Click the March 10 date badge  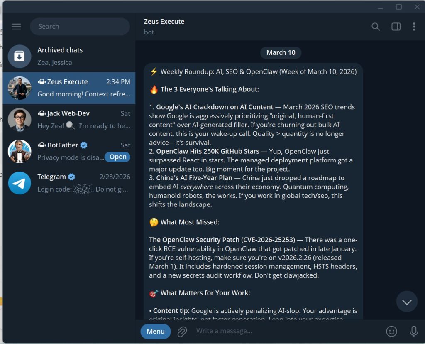tap(281, 53)
